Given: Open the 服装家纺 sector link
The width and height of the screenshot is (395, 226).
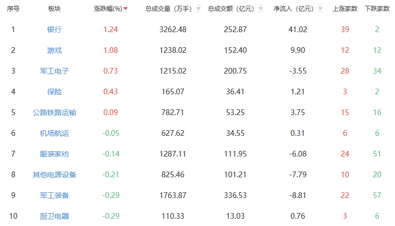Looking at the screenshot, I should click(x=54, y=154).
